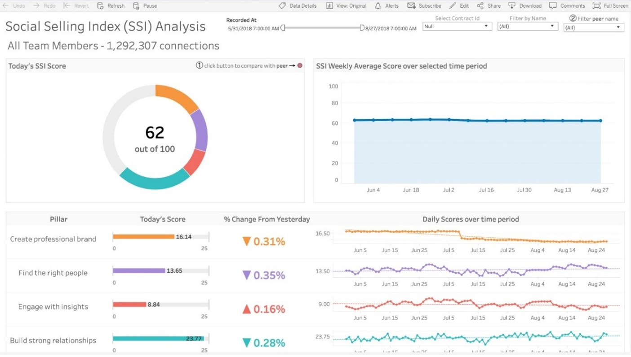Click the Edit pencil icon
The image size is (631, 357).
pos(452,6)
